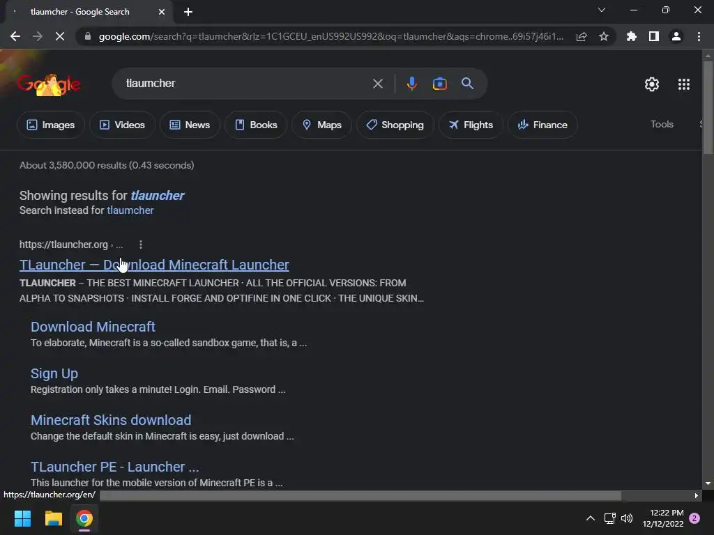Click the forward navigation arrow
This screenshot has width=714, height=535.
(38, 36)
